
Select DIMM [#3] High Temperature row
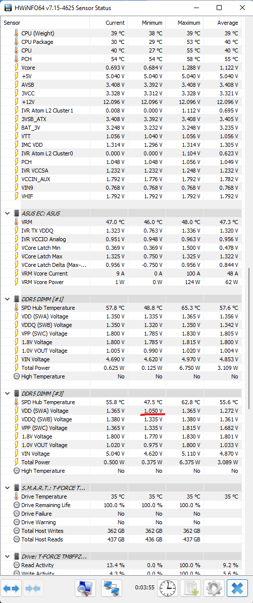point(122,471)
